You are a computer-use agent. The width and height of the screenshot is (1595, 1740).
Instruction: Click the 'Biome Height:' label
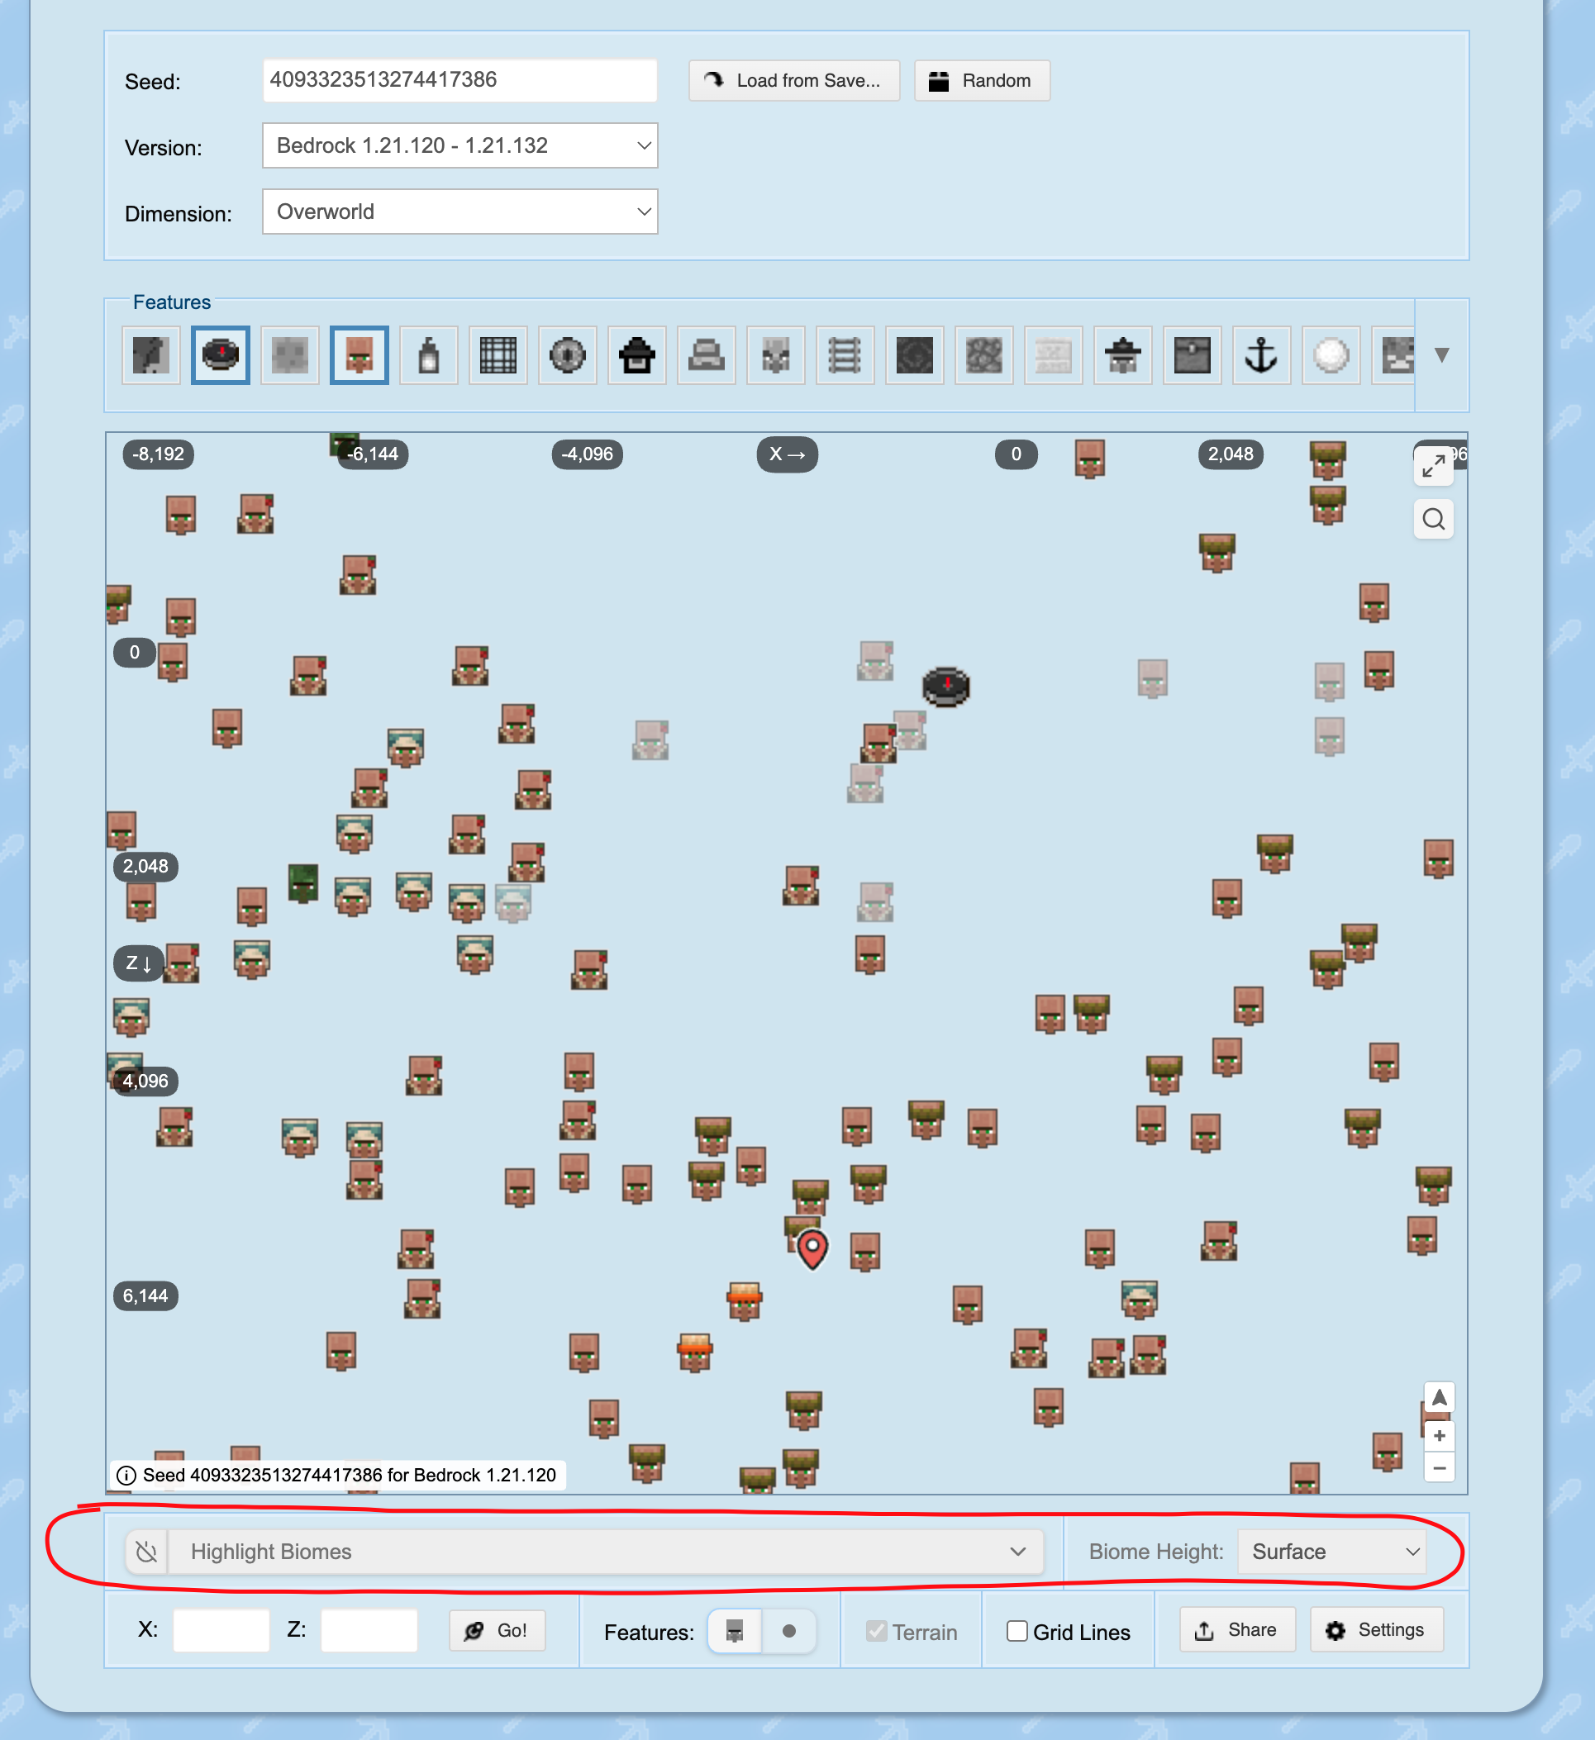[x=1155, y=1552]
